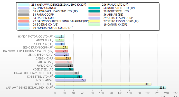Select the yellow SEIKO EPSON CORP (JP) bar

click(61, 47)
